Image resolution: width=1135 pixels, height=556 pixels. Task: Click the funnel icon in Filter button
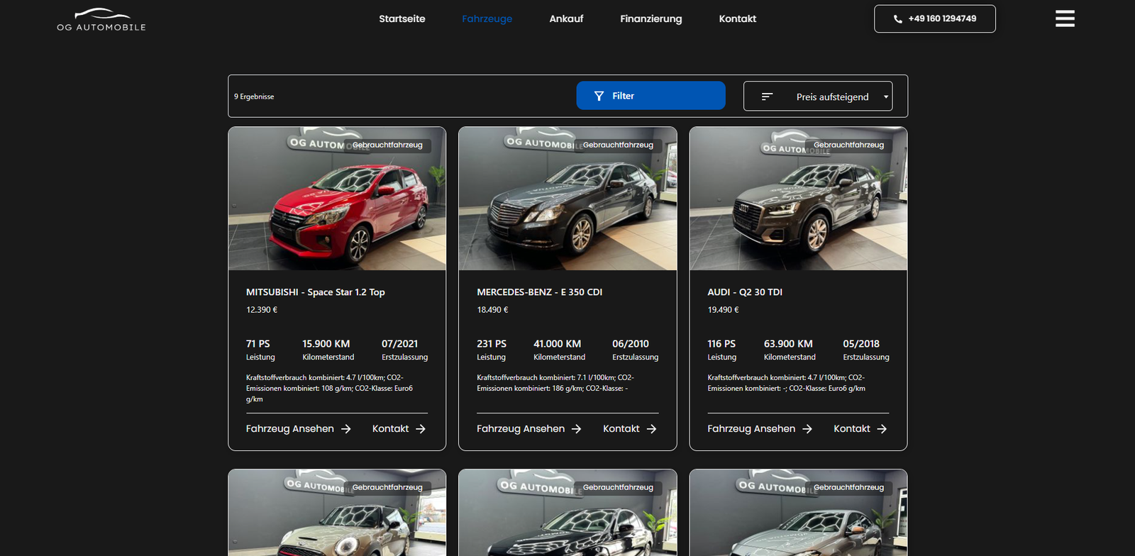point(599,96)
